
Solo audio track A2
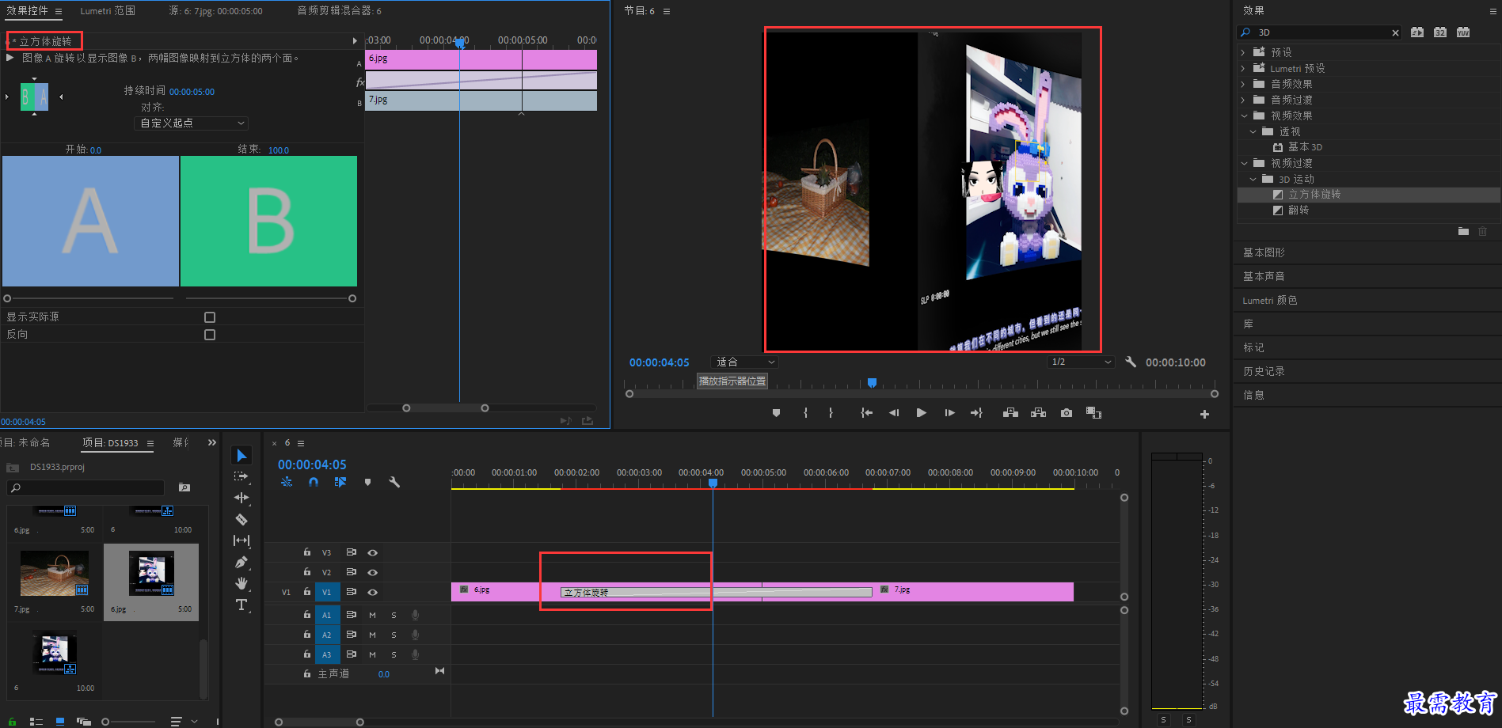pos(394,635)
